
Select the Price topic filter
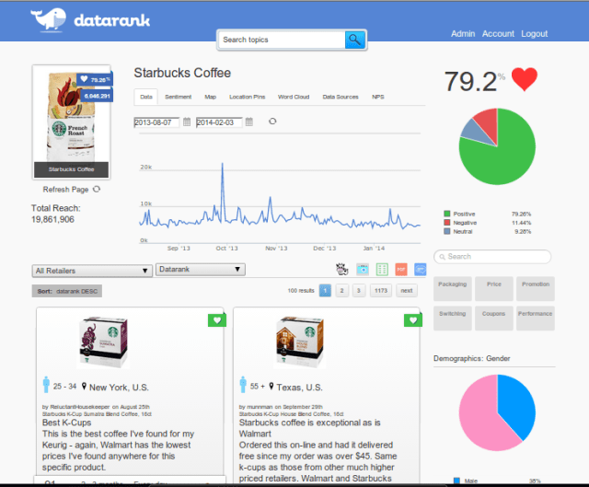(x=494, y=288)
